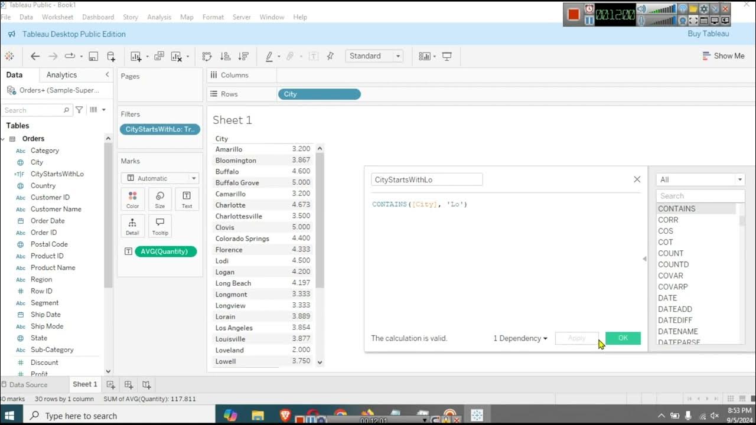
Task: Click the New Story tab icon
Action: (x=146, y=384)
